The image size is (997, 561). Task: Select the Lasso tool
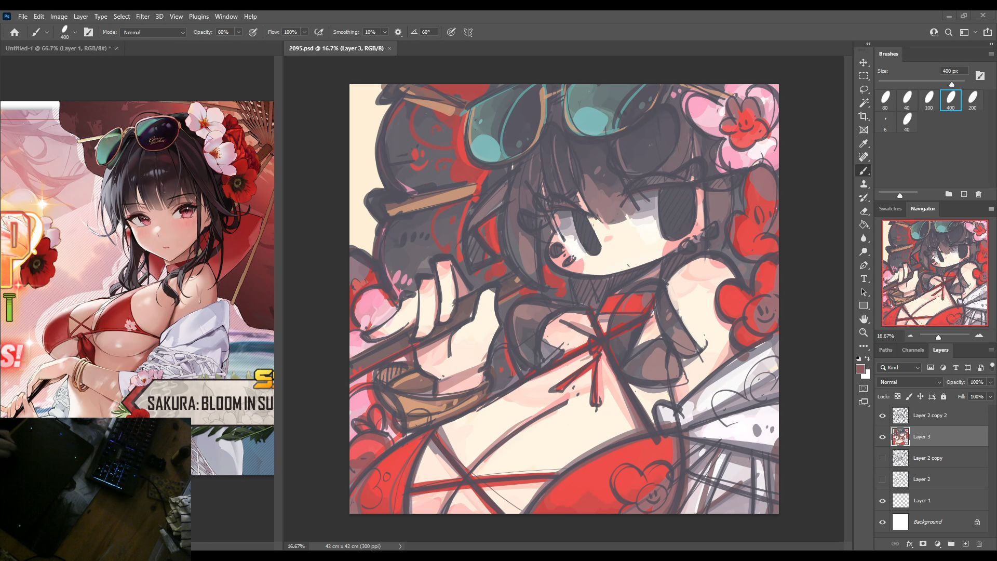(864, 89)
